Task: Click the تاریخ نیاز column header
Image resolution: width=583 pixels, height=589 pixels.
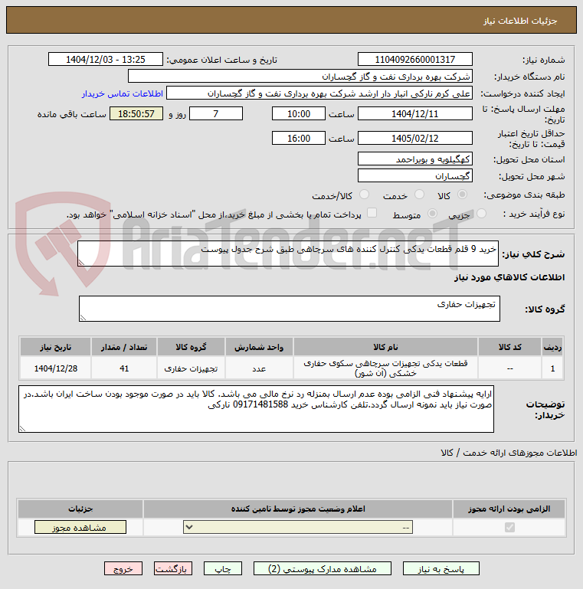Action: pos(56,347)
